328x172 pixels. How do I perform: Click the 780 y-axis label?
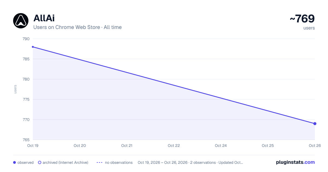[x=26, y=79]
